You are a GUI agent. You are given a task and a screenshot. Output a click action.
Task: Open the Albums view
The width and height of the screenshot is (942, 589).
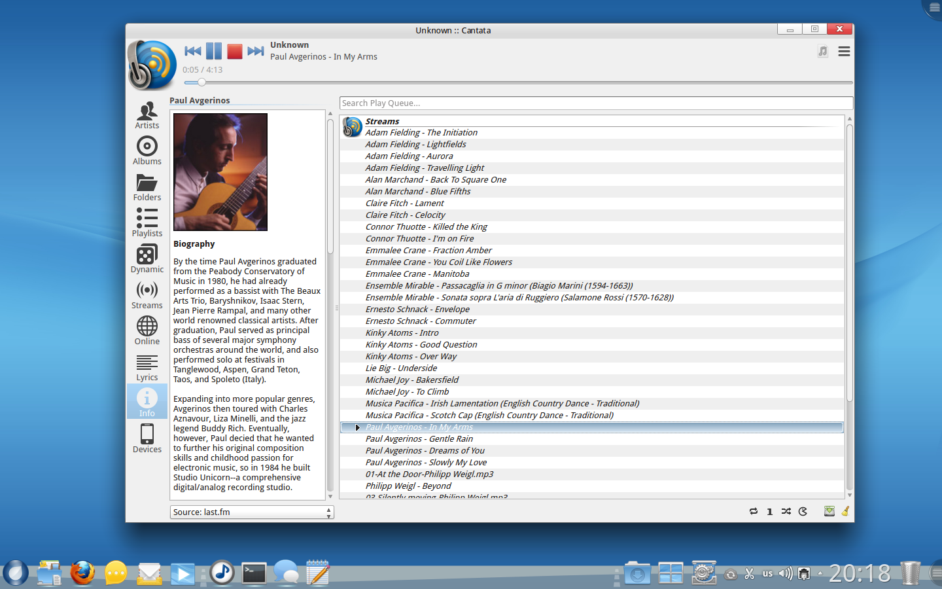(x=147, y=151)
